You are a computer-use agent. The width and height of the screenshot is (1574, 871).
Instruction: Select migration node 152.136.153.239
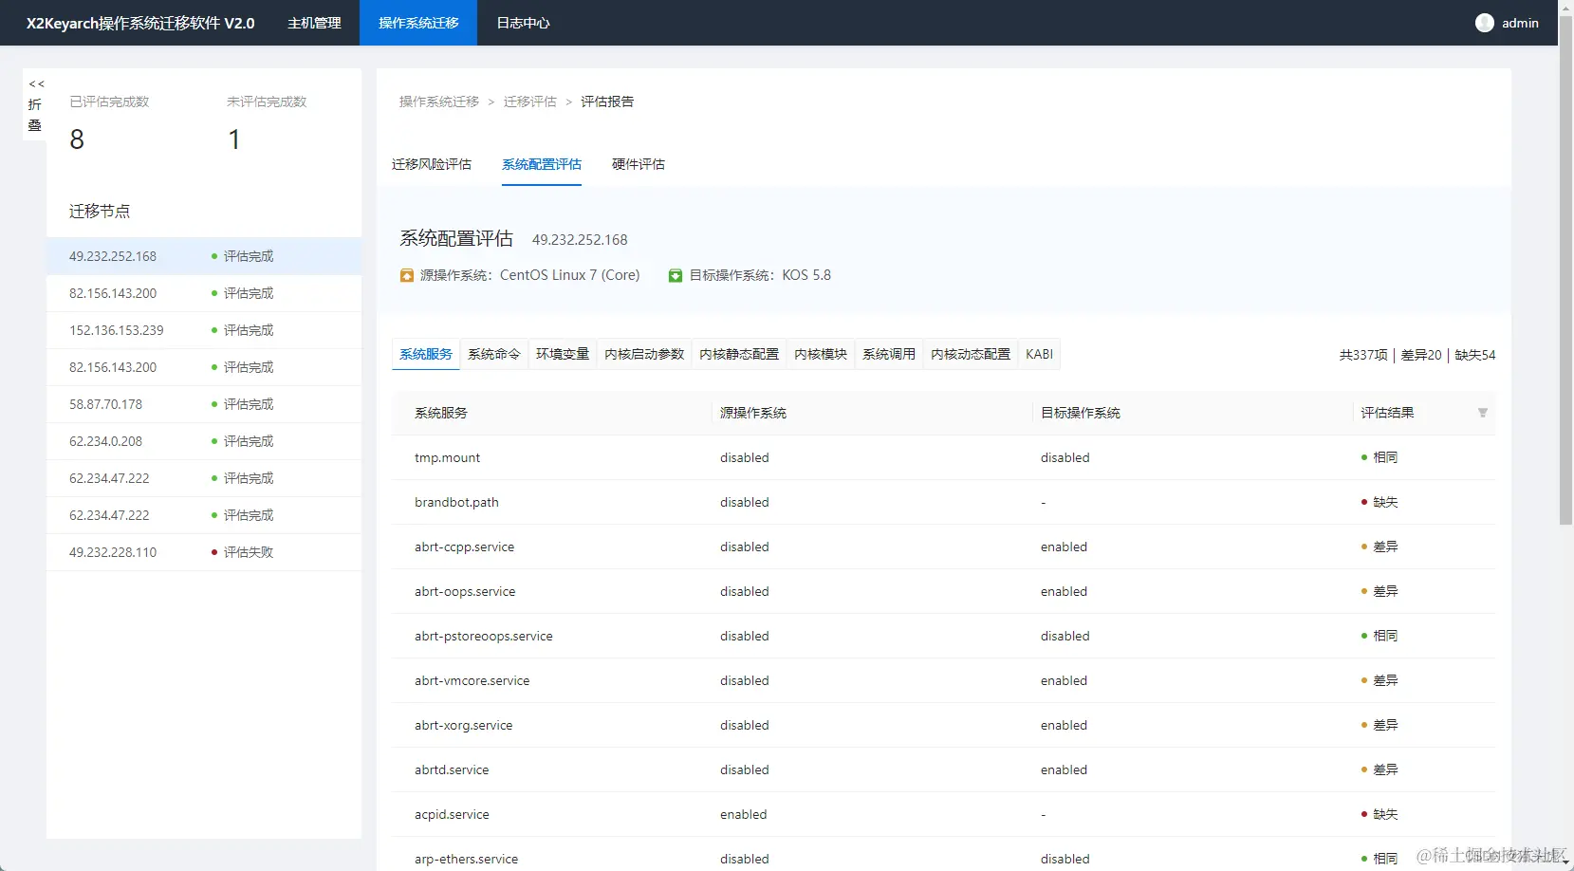tap(204, 330)
